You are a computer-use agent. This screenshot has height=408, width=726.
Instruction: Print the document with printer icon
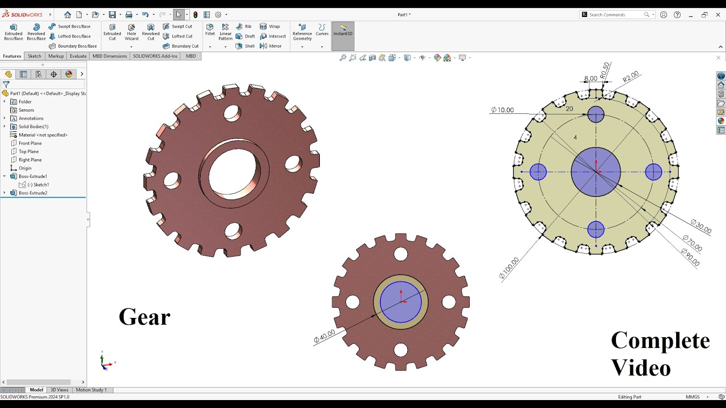(x=129, y=15)
